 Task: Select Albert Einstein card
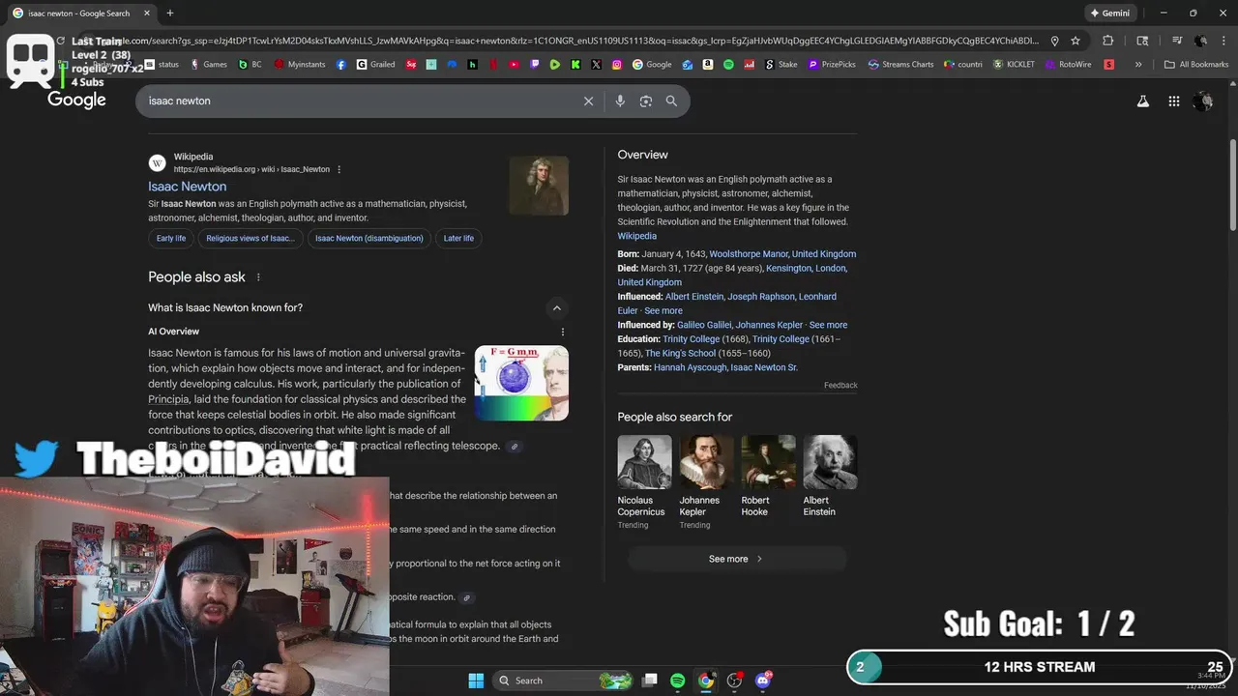830,476
